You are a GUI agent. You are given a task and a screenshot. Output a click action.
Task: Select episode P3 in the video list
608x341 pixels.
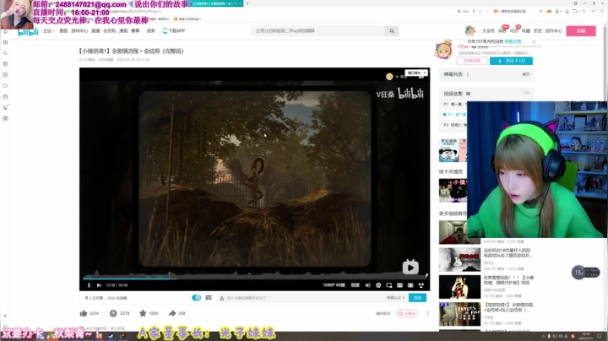point(455,125)
